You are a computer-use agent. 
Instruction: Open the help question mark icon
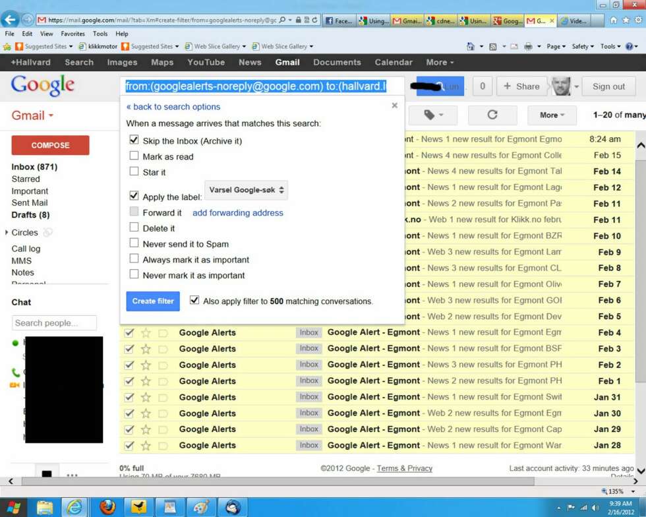pyautogui.click(x=629, y=47)
